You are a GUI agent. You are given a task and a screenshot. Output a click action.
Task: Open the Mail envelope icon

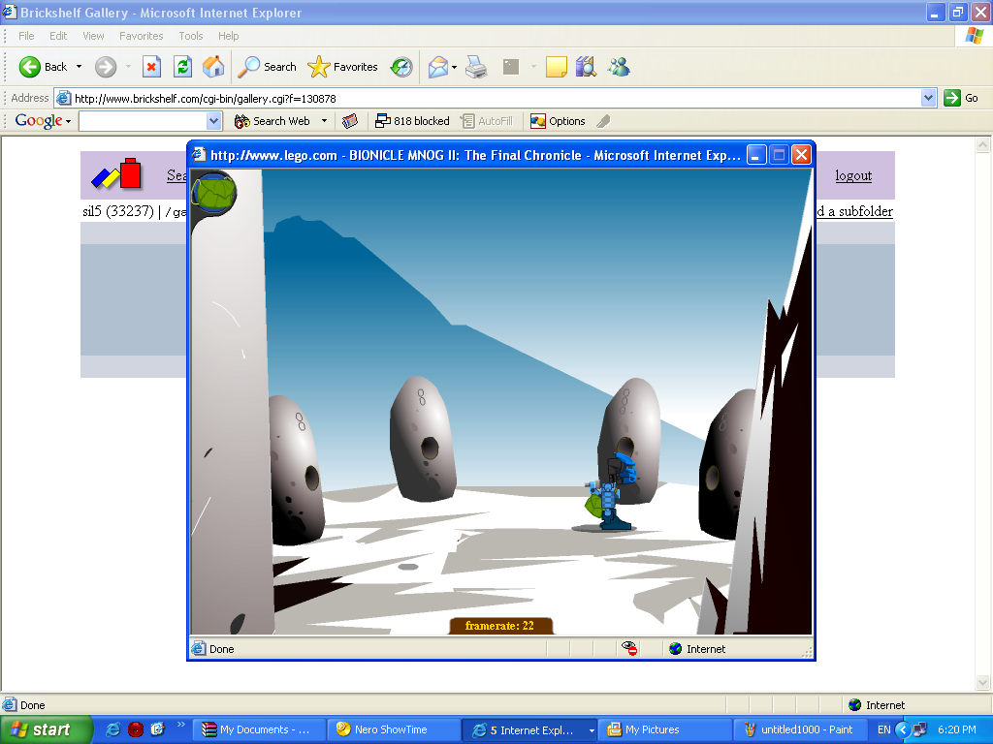pyautogui.click(x=437, y=67)
